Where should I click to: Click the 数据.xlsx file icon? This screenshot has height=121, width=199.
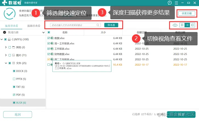tap(52, 38)
